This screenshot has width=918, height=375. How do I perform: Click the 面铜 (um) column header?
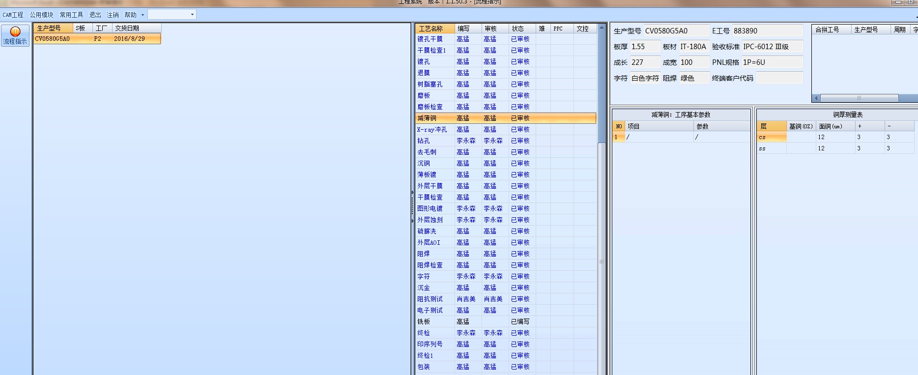pyautogui.click(x=835, y=126)
